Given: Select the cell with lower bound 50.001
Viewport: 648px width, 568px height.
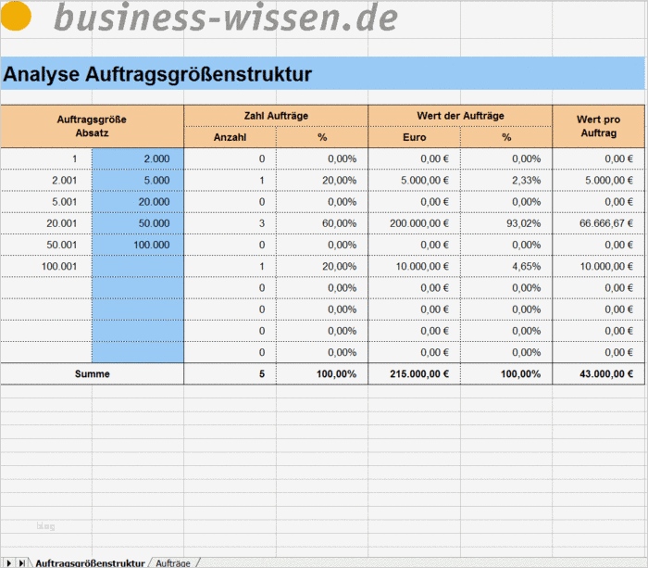Looking at the screenshot, I should tap(46, 245).
